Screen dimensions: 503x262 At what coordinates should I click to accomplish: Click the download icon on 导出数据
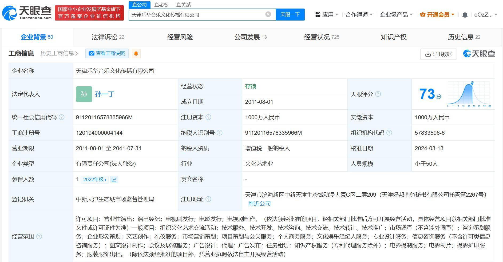click(x=427, y=54)
